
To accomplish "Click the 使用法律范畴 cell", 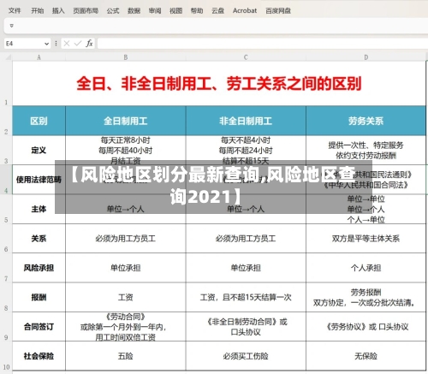I will pyautogui.click(x=39, y=180).
